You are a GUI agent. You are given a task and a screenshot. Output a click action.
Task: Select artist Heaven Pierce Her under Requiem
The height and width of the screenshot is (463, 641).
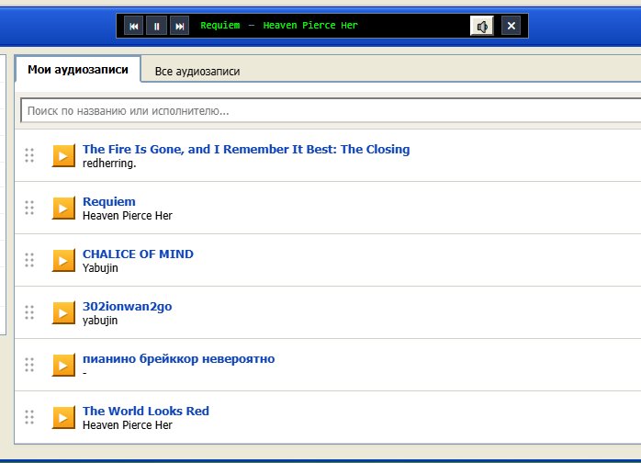(x=127, y=216)
